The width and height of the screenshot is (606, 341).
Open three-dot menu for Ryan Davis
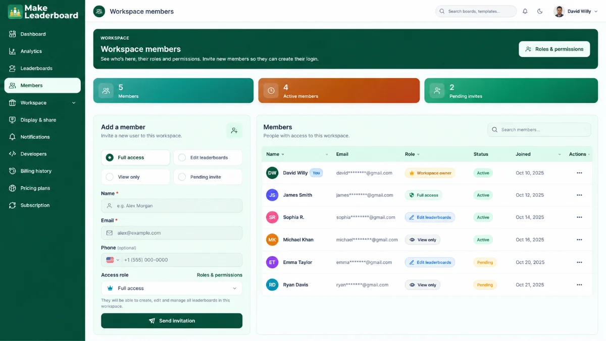click(579, 285)
